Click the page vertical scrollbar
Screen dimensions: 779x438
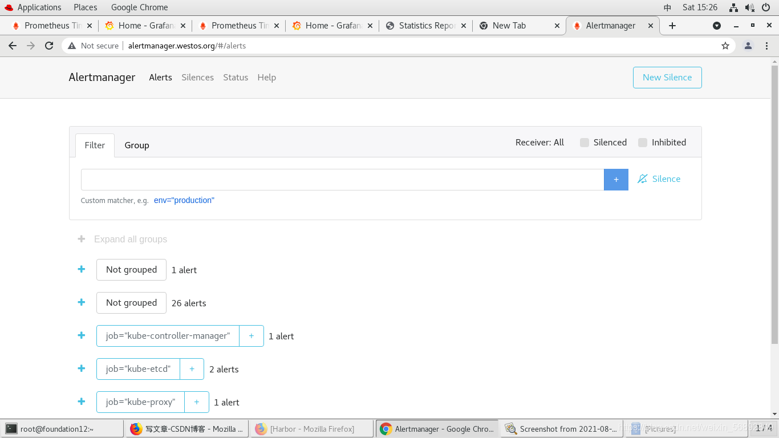(774, 205)
